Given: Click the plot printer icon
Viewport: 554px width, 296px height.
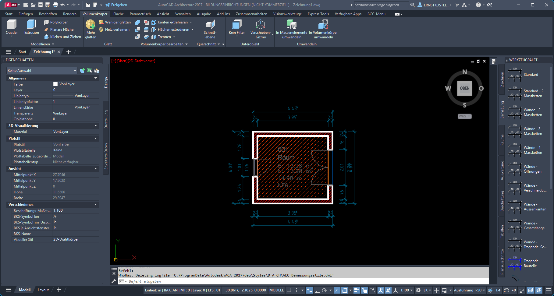Looking at the screenshot, I should point(55,5).
